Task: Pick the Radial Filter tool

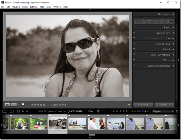Action: (162, 21)
